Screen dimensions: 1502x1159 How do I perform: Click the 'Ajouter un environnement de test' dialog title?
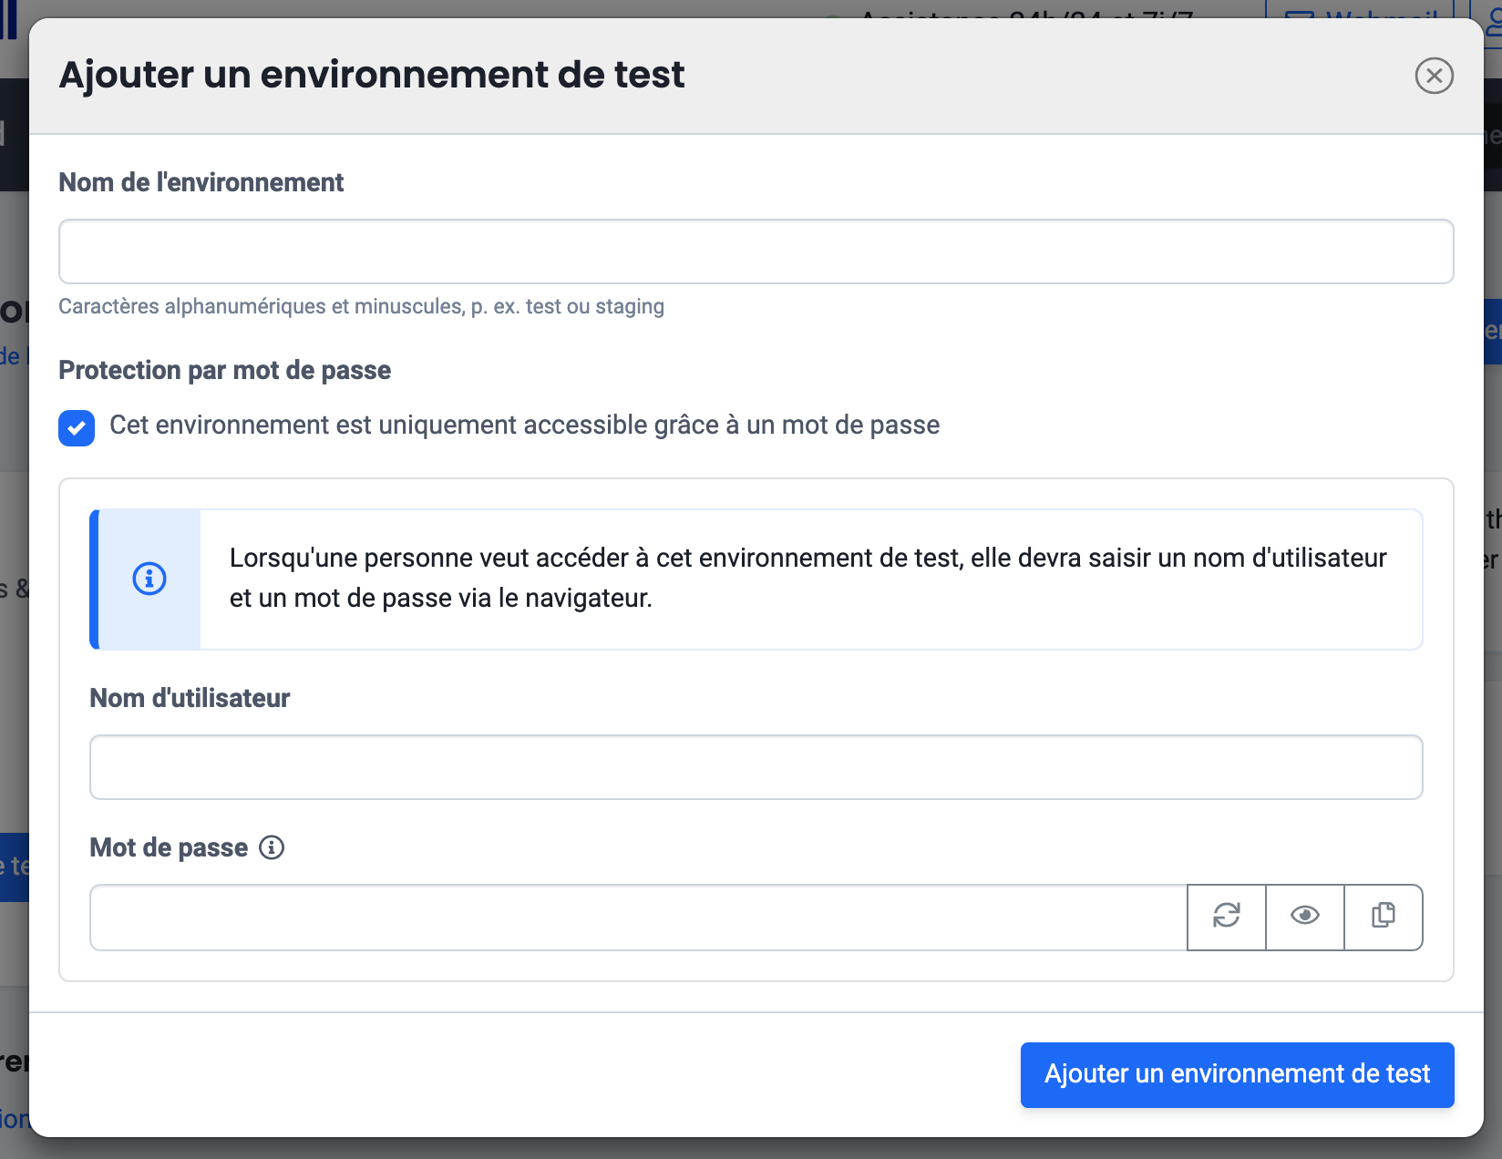click(372, 75)
